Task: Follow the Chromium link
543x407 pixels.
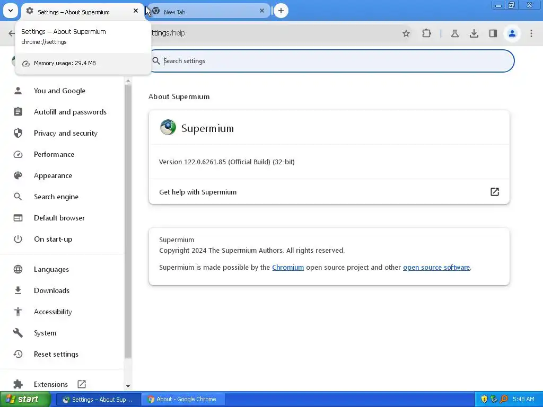Action: 288,267
